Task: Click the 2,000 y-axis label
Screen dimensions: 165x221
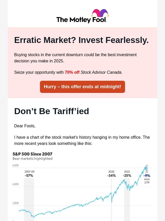Action: (x=15, y=203)
